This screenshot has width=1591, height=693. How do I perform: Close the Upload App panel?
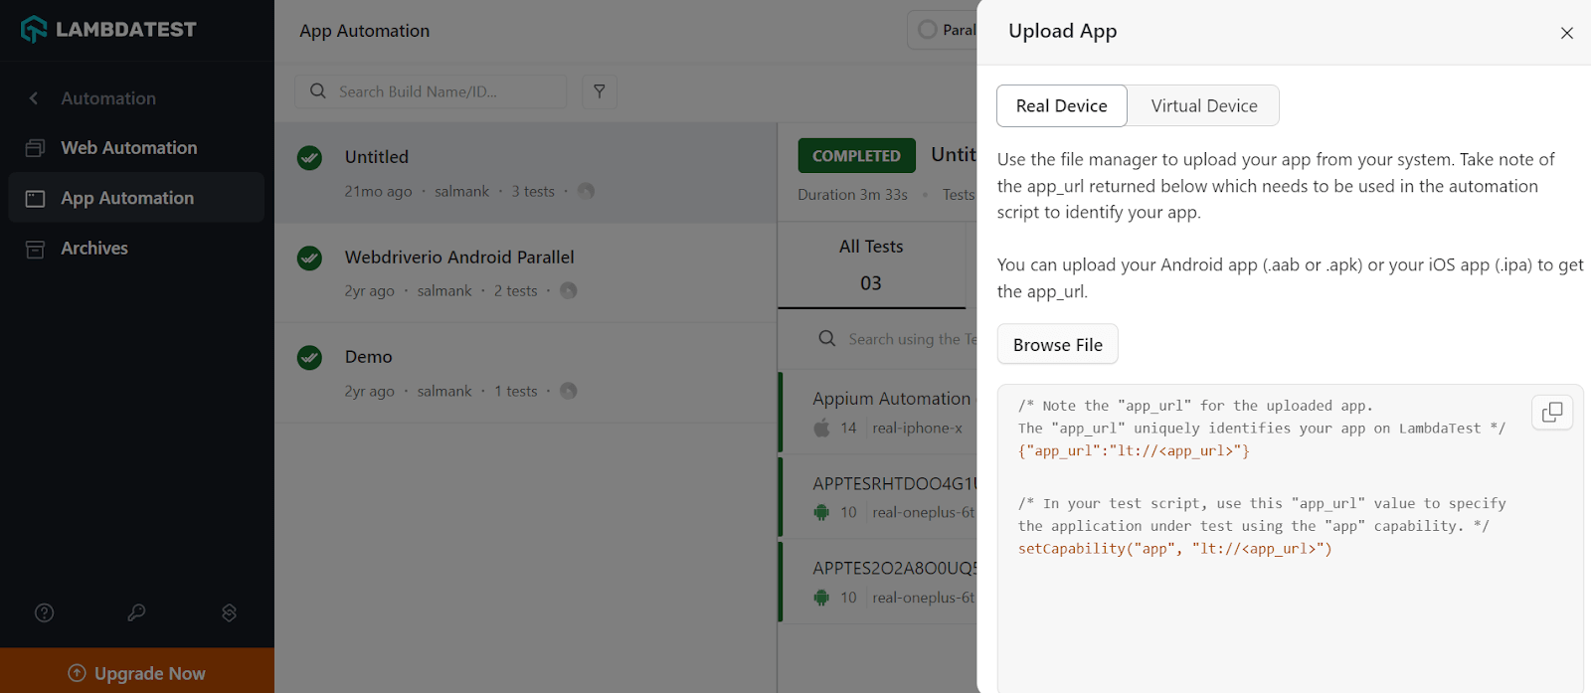point(1566,33)
